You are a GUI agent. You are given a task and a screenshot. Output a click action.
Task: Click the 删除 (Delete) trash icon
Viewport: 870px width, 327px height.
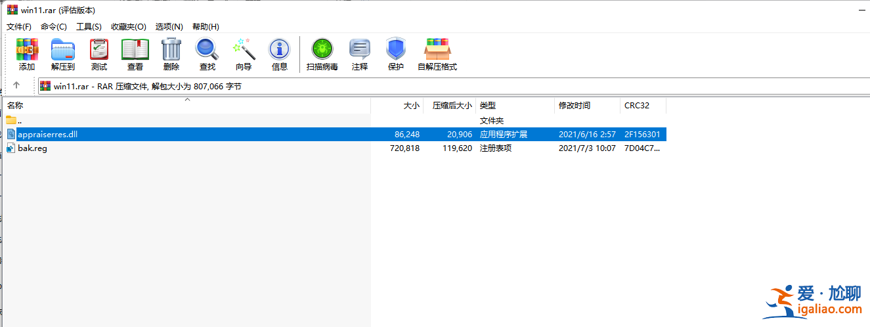[171, 50]
